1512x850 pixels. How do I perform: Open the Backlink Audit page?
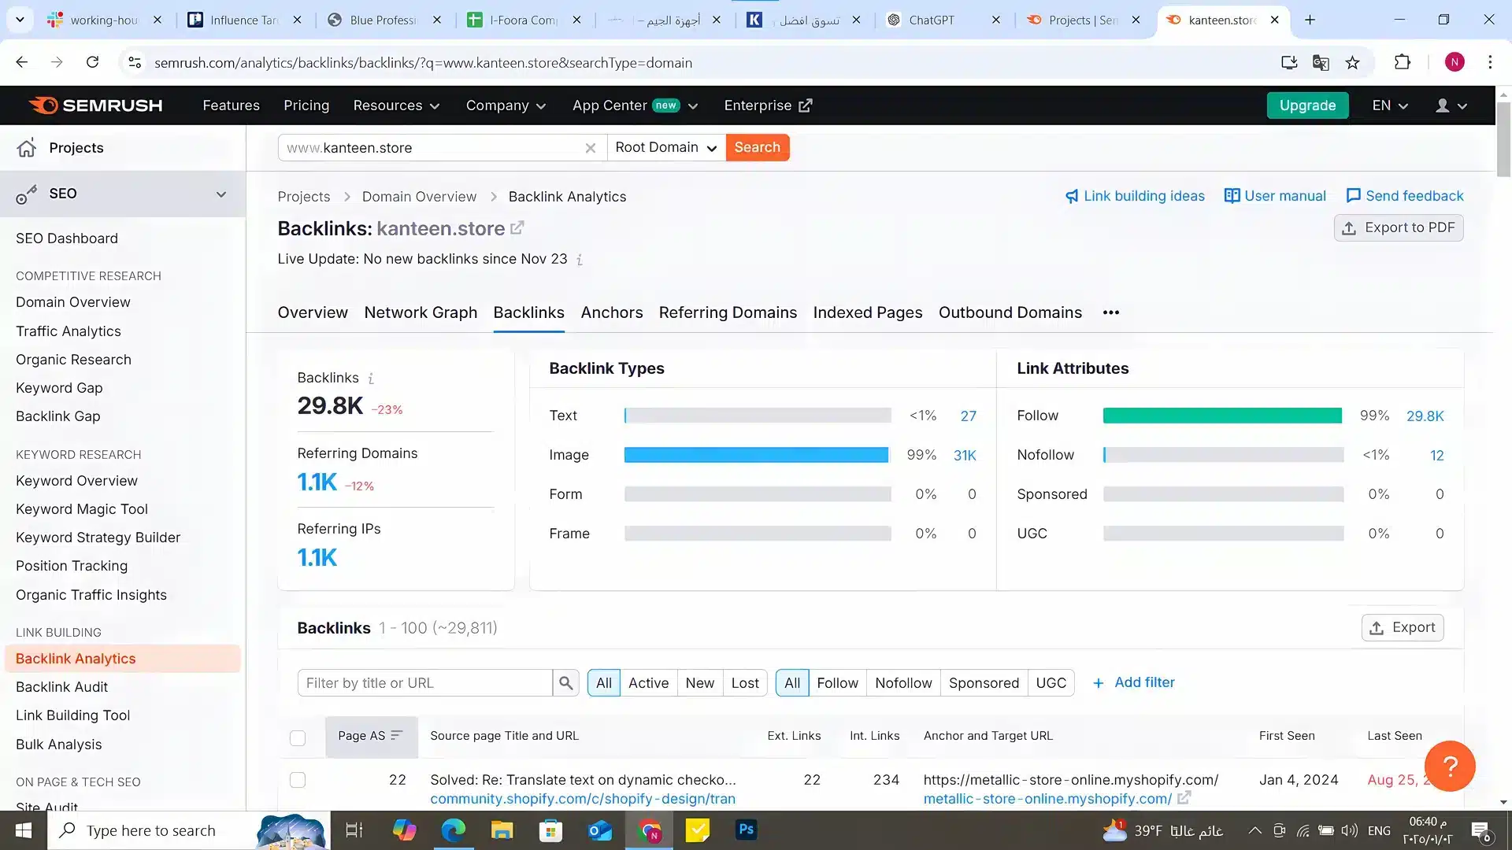tap(61, 686)
